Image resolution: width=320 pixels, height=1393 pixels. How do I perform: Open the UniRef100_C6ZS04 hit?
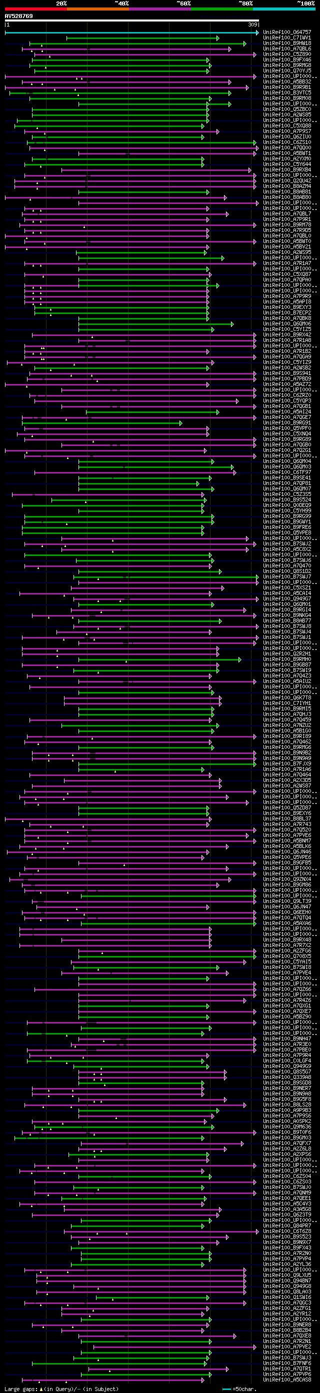coord(287,1176)
